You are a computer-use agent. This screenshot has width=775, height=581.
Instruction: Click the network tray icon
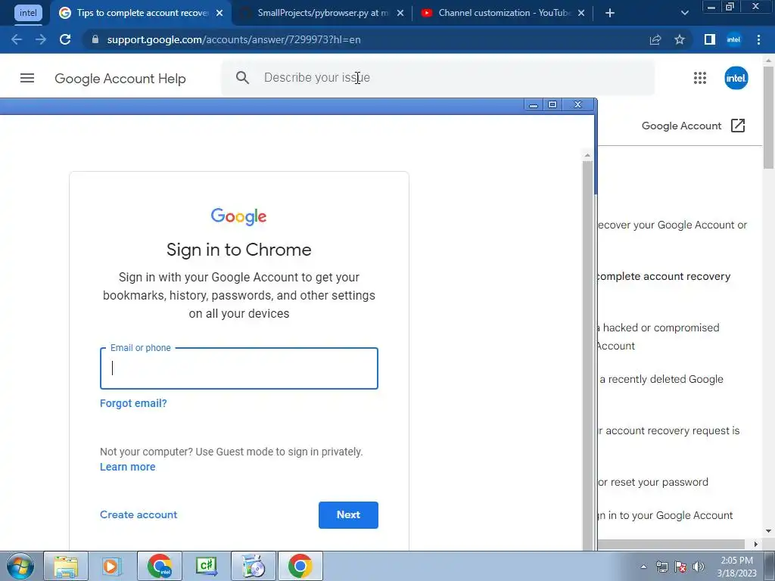(661, 567)
